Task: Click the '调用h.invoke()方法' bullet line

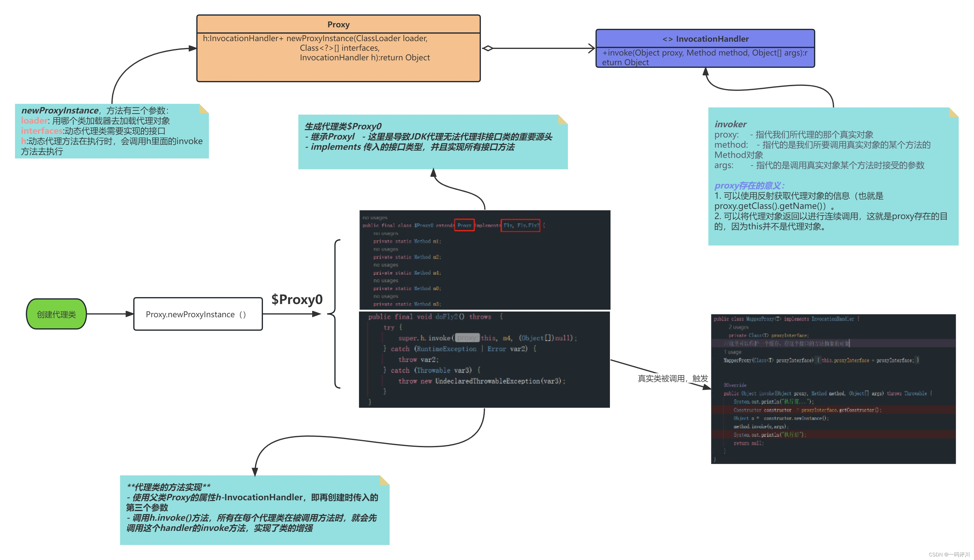Action: click(252, 523)
